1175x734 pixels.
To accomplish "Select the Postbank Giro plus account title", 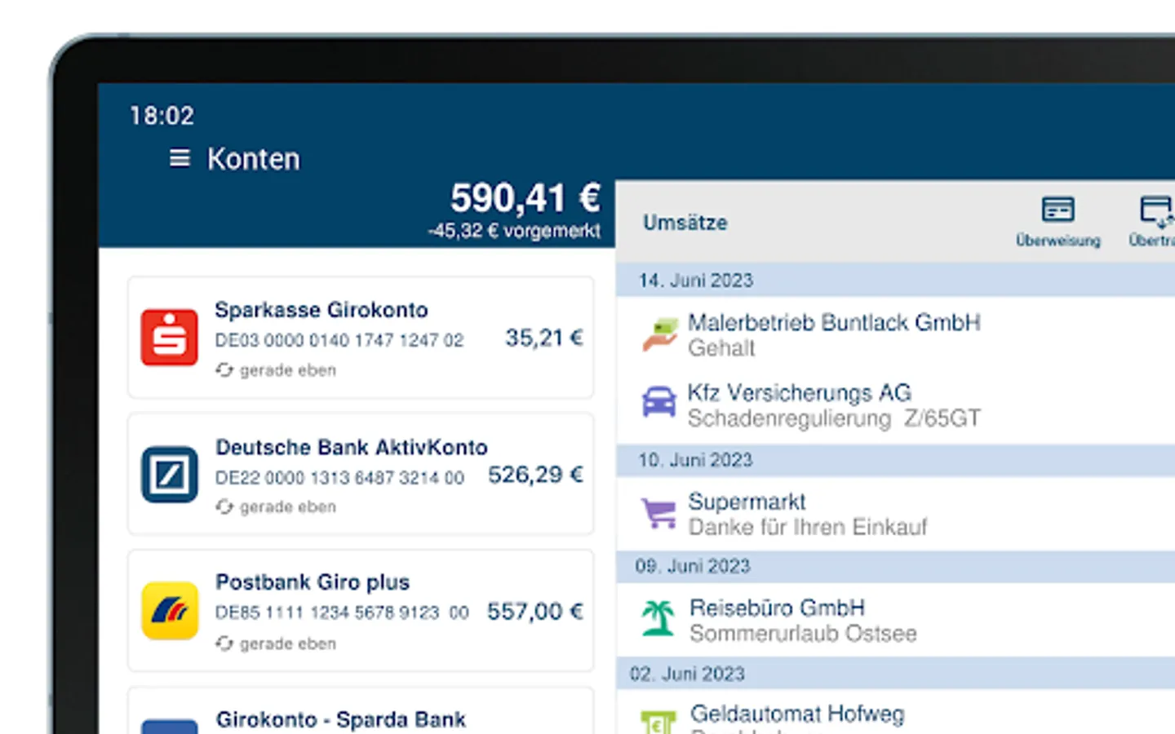I will pyautogui.click(x=313, y=582).
